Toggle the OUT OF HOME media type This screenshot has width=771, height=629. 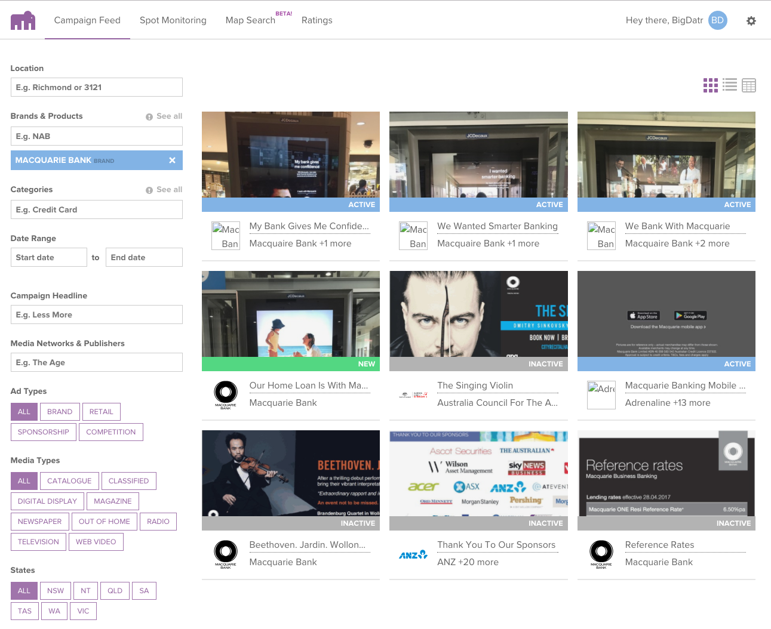point(105,522)
